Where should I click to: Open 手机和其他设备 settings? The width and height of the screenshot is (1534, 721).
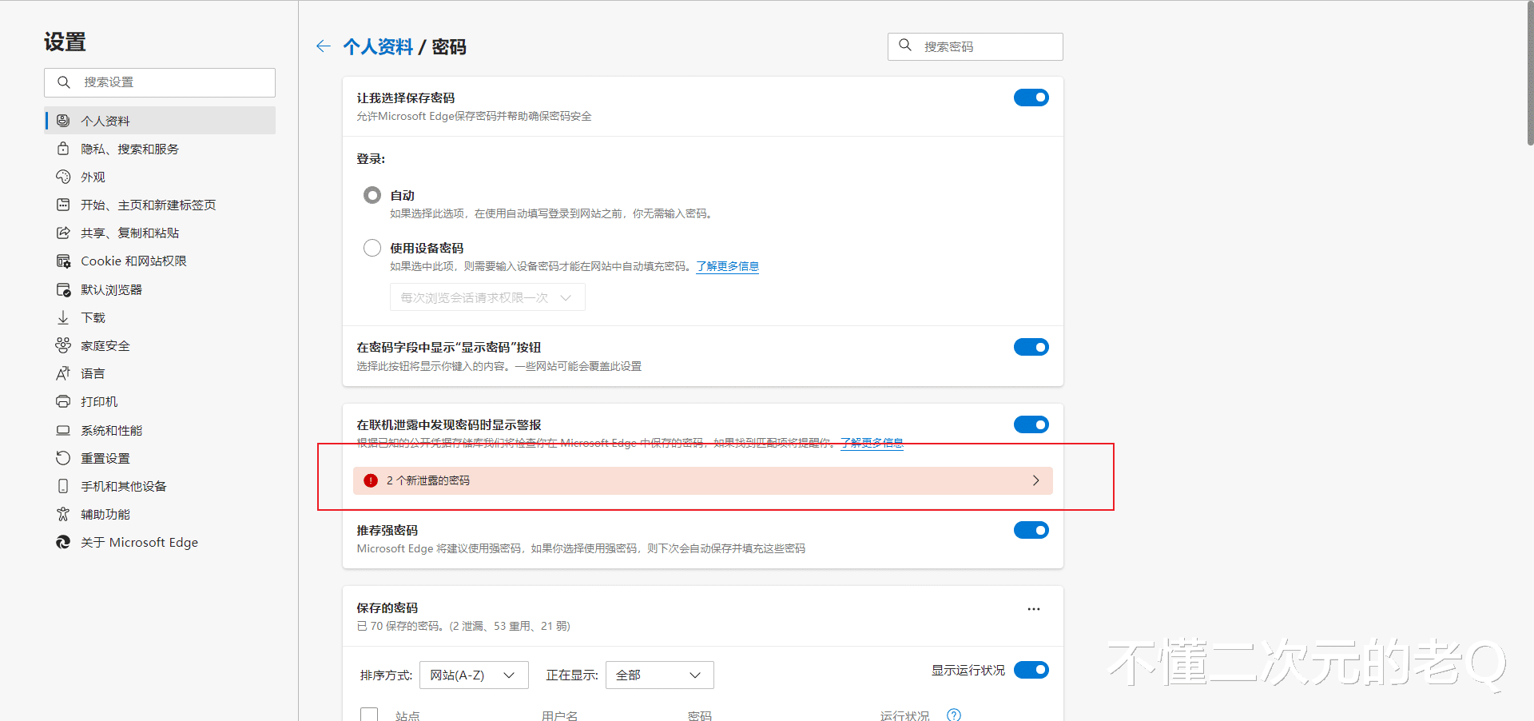(x=160, y=486)
